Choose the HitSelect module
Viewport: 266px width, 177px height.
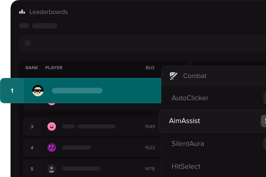pos(186,166)
